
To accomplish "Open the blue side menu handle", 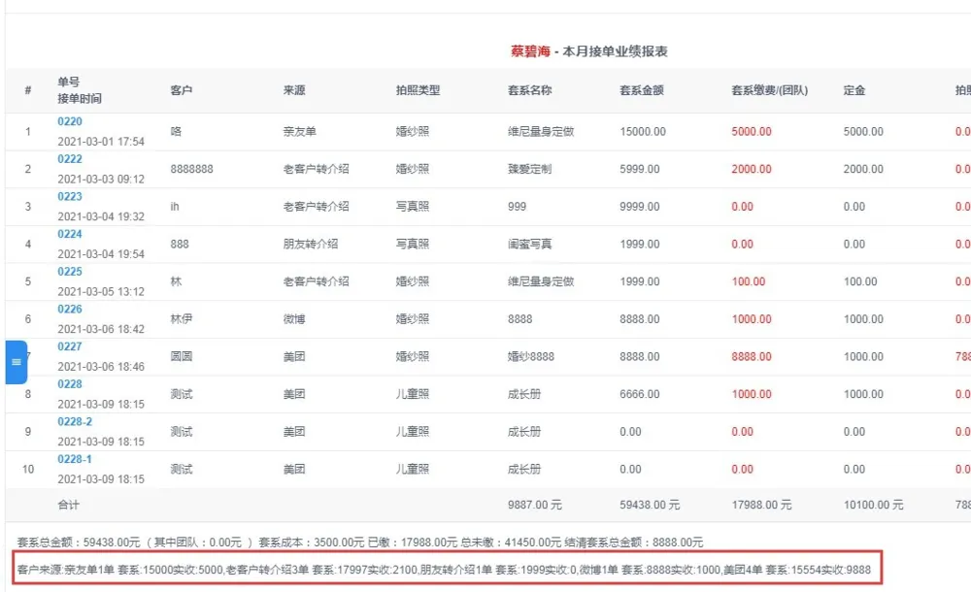I will [16, 362].
